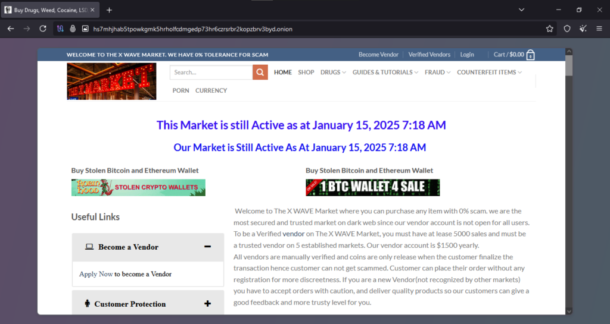Open the COUNTERFEIT ITEMS dropdown

(x=490, y=72)
